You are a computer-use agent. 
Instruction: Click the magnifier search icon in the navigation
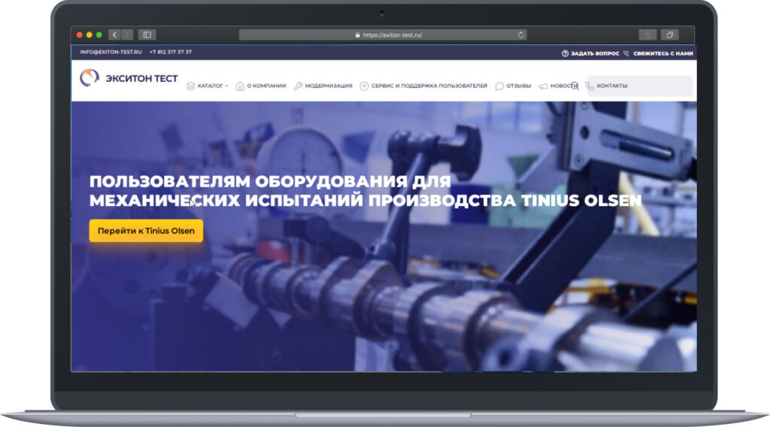(x=575, y=86)
